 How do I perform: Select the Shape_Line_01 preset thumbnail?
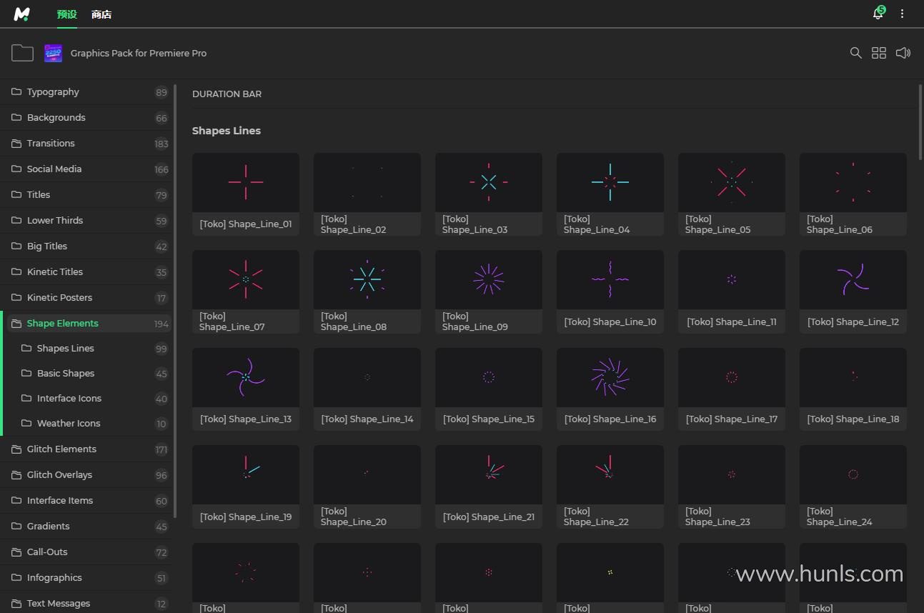tap(246, 183)
